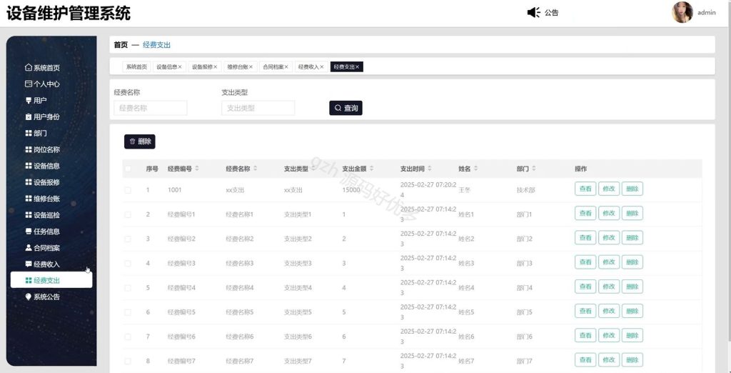Focus the 经费名称 search field
731x373 pixels.
click(x=150, y=108)
